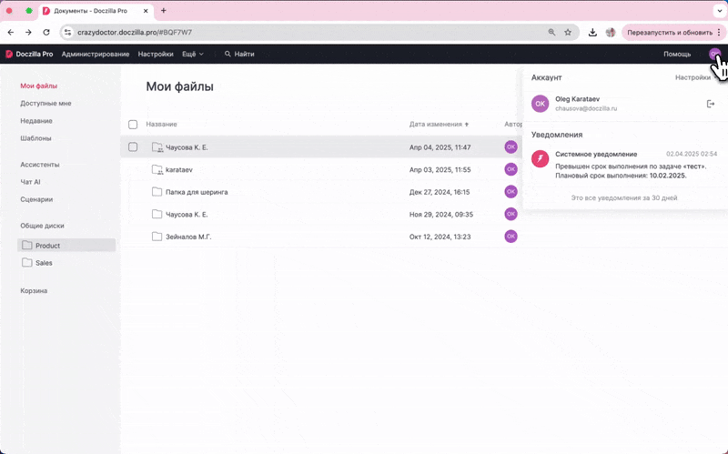Go to Мои файлы in the sidebar
The height and width of the screenshot is (454, 728).
[x=38, y=86]
